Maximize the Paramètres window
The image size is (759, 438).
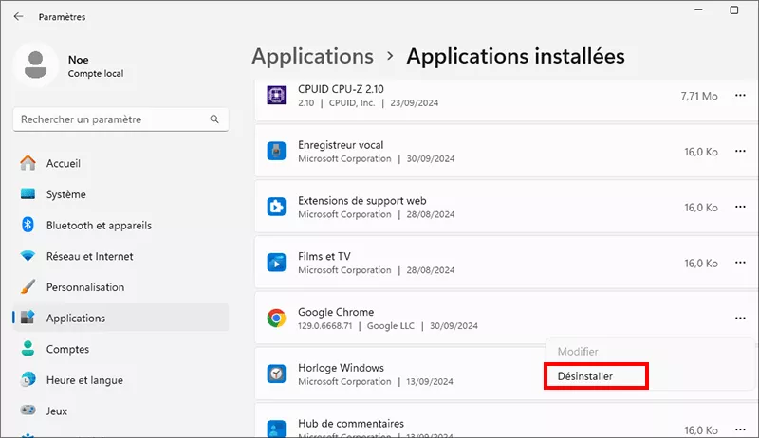pyautogui.click(x=734, y=9)
